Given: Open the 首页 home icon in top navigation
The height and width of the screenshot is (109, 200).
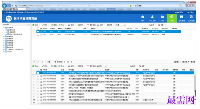Looking at the screenshot, I should (143, 18).
